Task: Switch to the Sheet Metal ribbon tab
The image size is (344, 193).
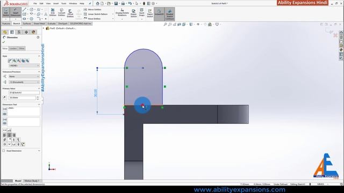Action: [39, 24]
